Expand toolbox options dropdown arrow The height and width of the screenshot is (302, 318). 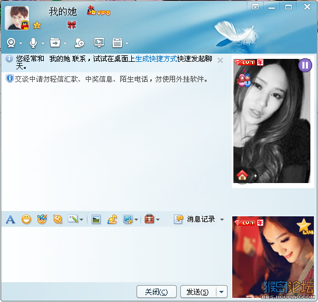[x=158, y=220]
